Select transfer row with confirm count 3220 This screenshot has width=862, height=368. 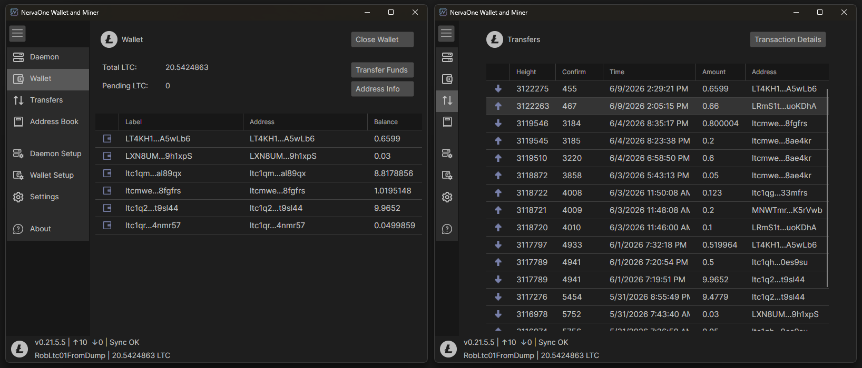click(x=657, y=158)
